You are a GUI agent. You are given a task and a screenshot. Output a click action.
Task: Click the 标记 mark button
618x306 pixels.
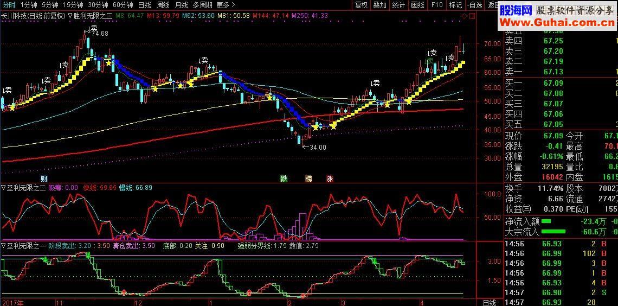coord(455,5)
